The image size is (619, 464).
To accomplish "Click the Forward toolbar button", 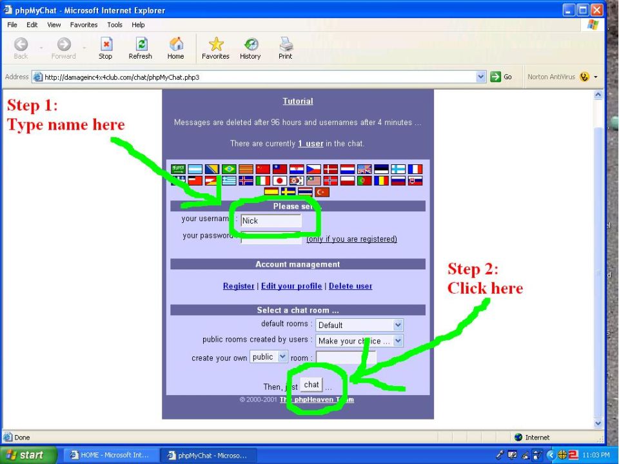I will (64, 48).
